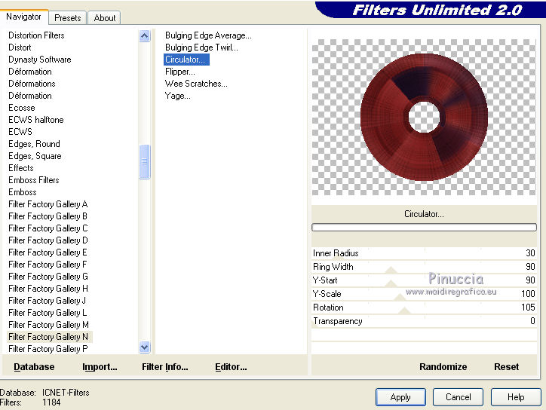Open Filter Factory Gallery A
Screen dimensions: 546x410
coord(48,204)
